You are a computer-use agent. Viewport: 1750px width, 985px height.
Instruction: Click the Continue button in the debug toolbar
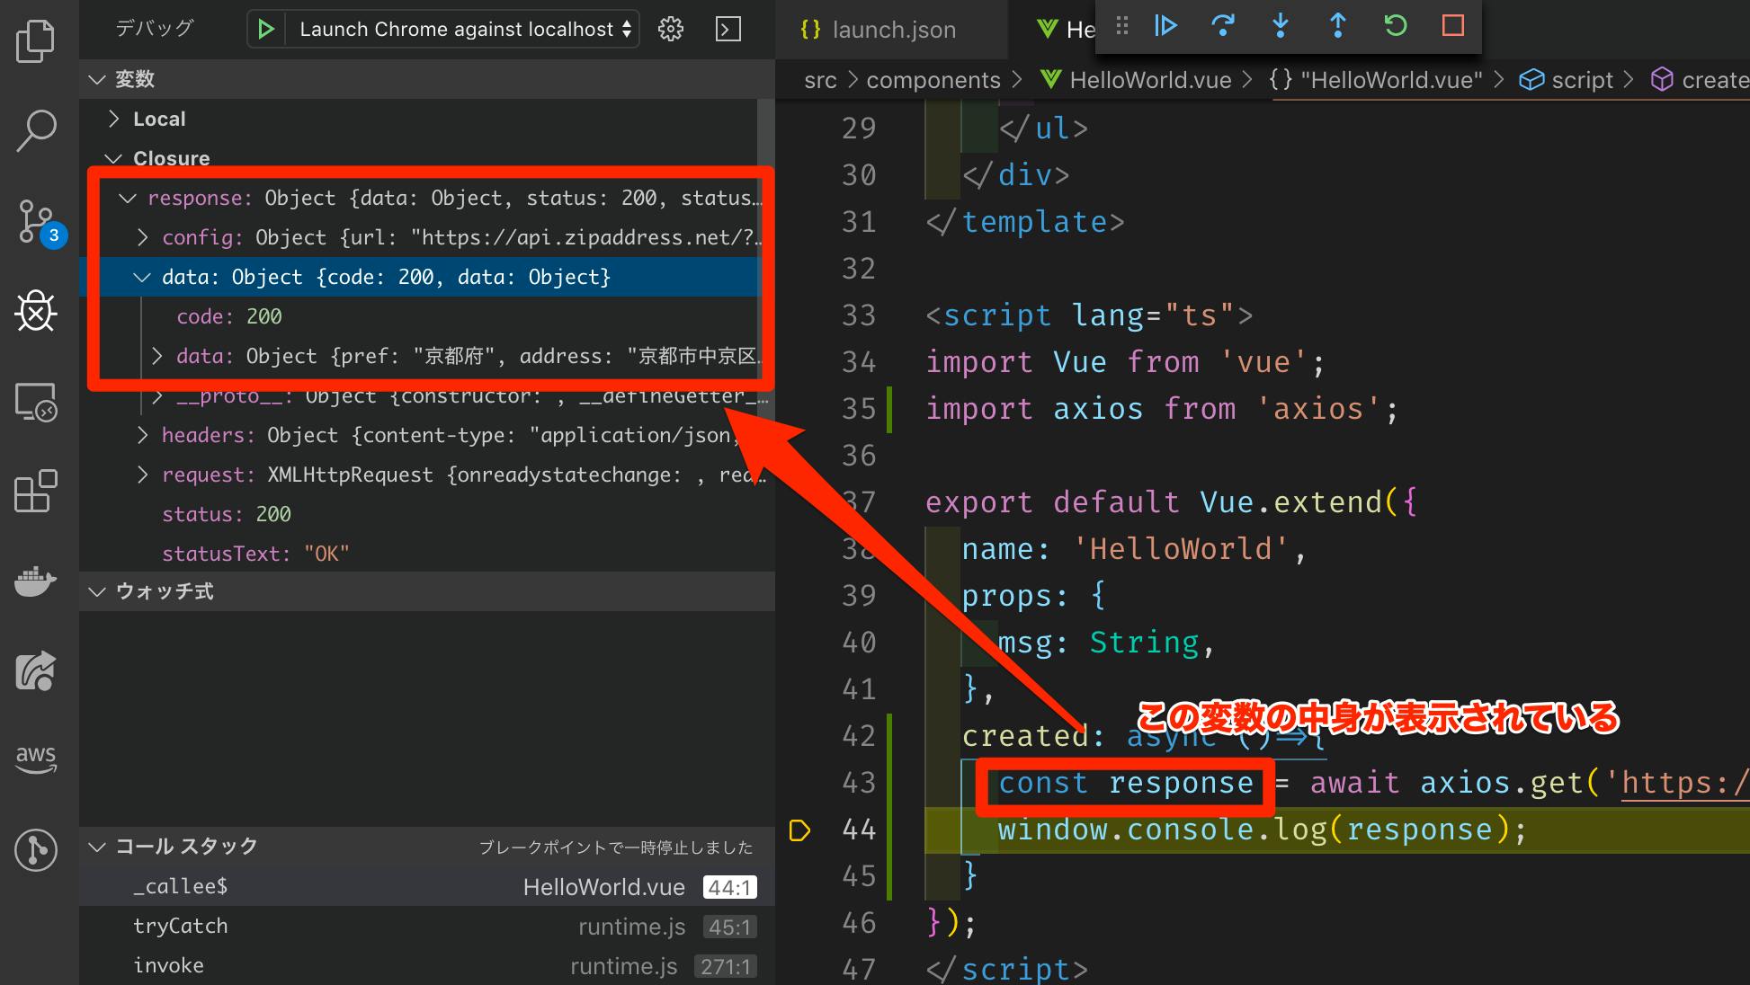(x=1165, y=26)
